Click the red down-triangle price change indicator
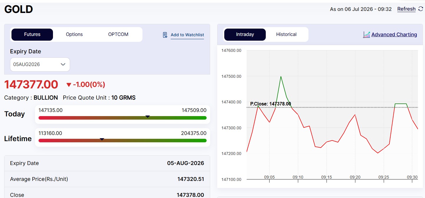This screenshot has width=425, height=198. (x=69, y=85)
